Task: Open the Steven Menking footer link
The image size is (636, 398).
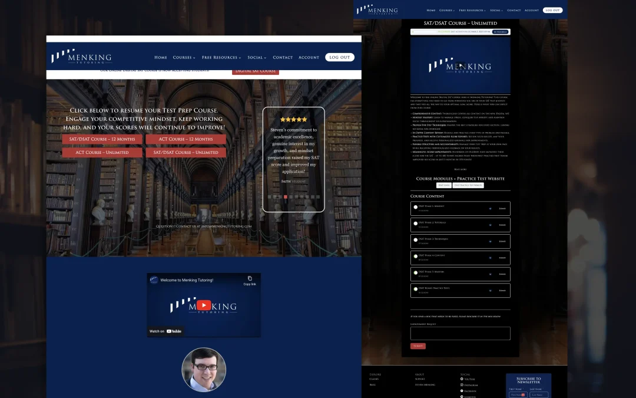Action: point(425,384)
